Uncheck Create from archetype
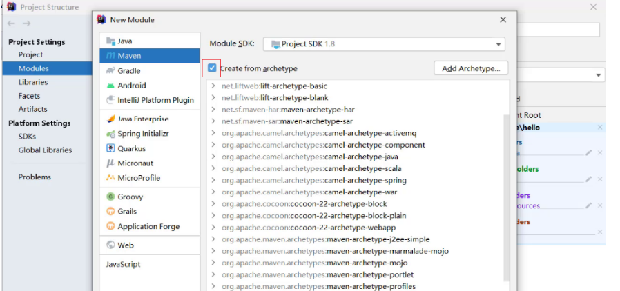Image resolution: width=620 pixels, height=291 pixels. tap(213, 68)
